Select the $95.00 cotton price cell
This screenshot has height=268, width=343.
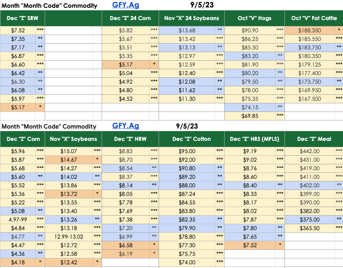187,151
